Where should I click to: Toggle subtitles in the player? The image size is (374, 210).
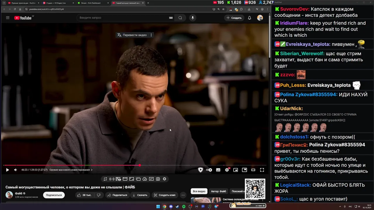[x=218, y=170]
